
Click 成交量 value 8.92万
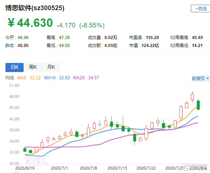[111, 38]
